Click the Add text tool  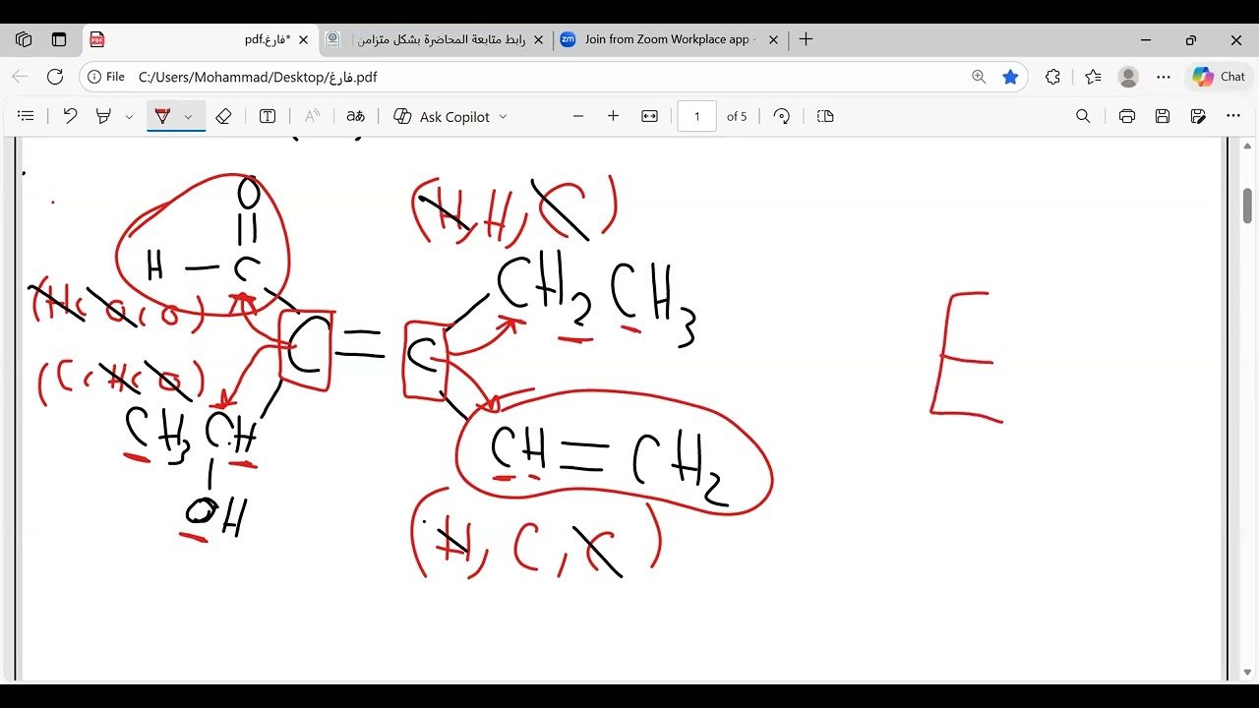[268, 116]
